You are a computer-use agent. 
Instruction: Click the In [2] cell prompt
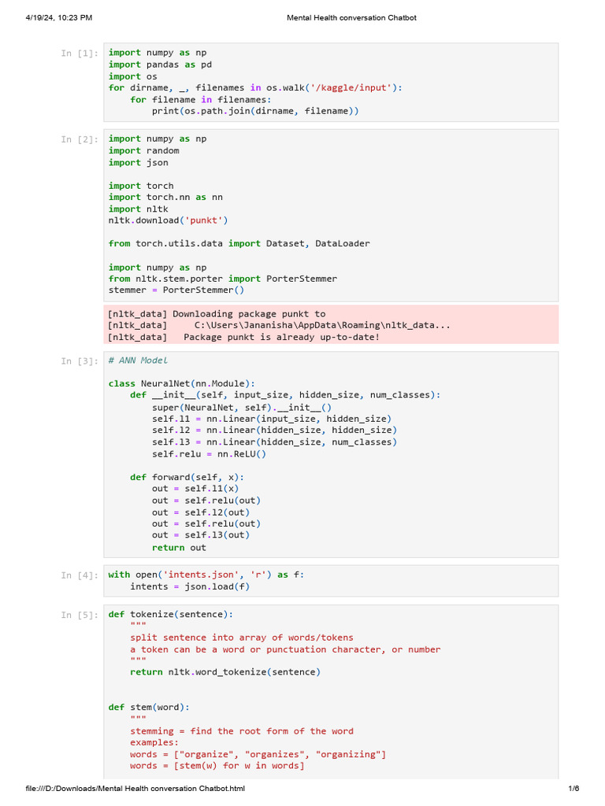(80, 139)
